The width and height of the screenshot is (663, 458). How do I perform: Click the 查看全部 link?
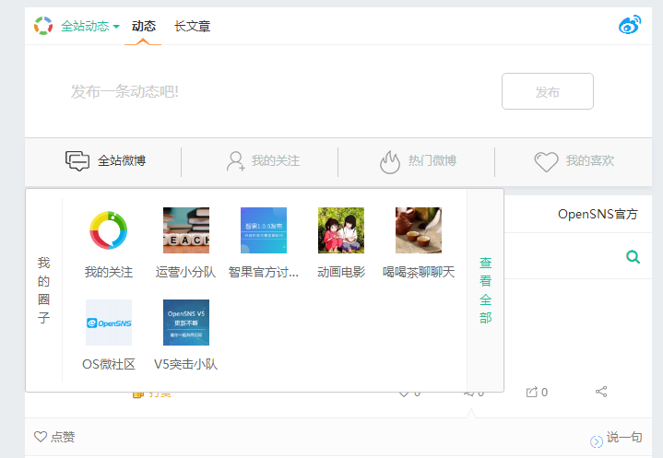[485, 290]
